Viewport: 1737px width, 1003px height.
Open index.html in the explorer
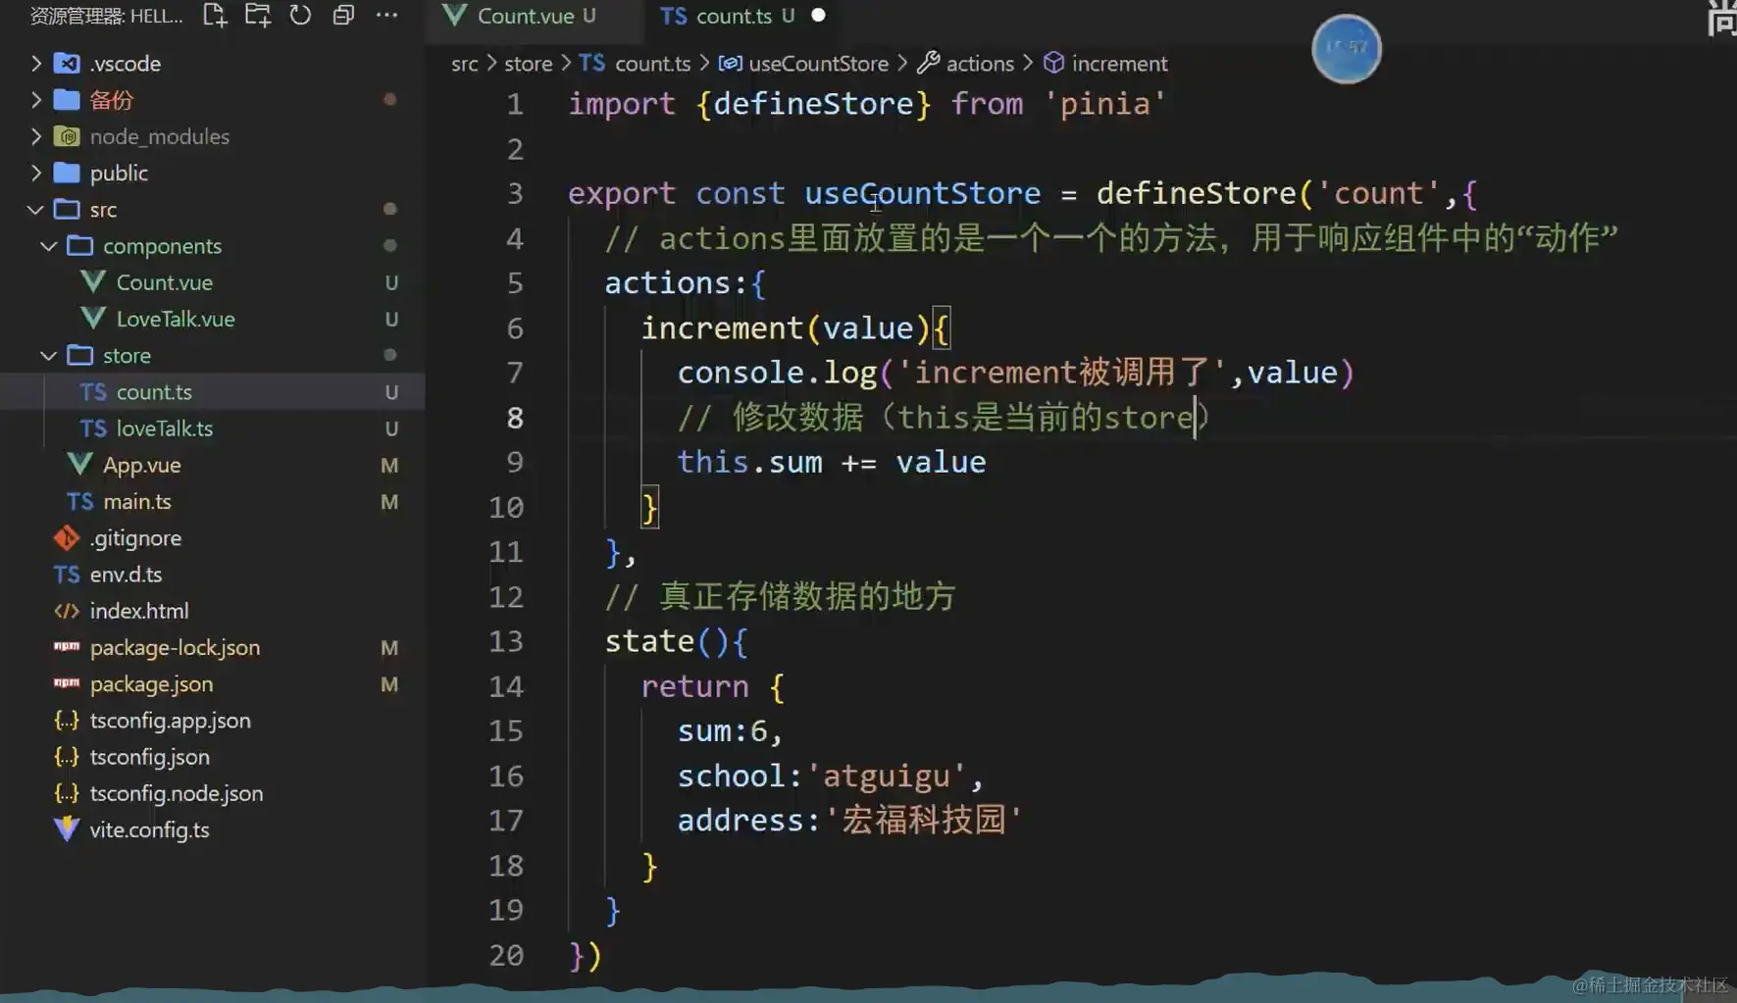click(x=138, y=611)
